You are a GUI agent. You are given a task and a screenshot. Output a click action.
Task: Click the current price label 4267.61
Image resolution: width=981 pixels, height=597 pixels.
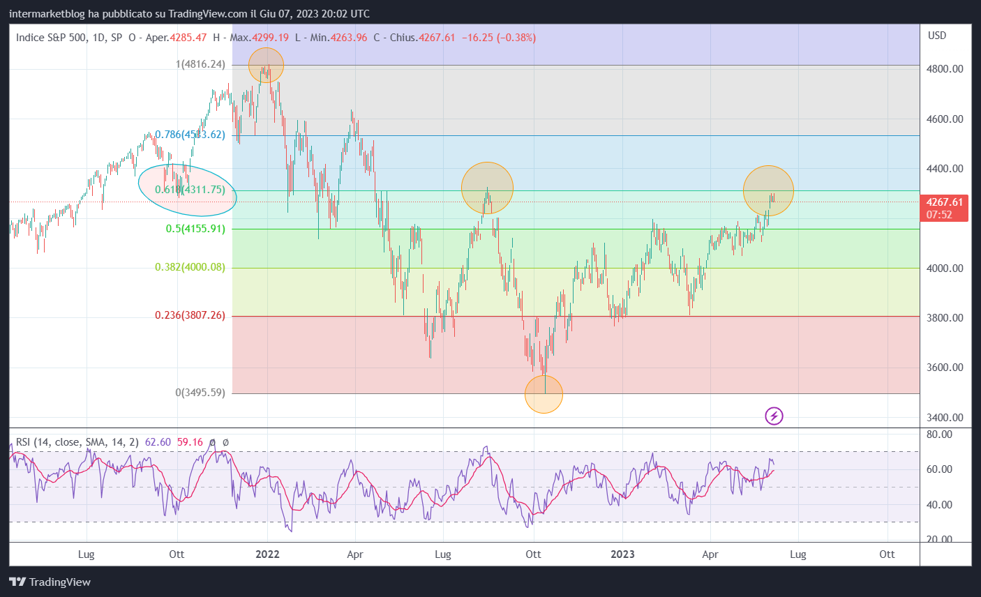[x=945, y=202]
